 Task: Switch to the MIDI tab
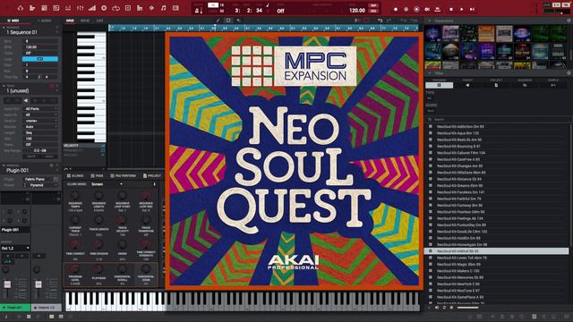(13, 21)
